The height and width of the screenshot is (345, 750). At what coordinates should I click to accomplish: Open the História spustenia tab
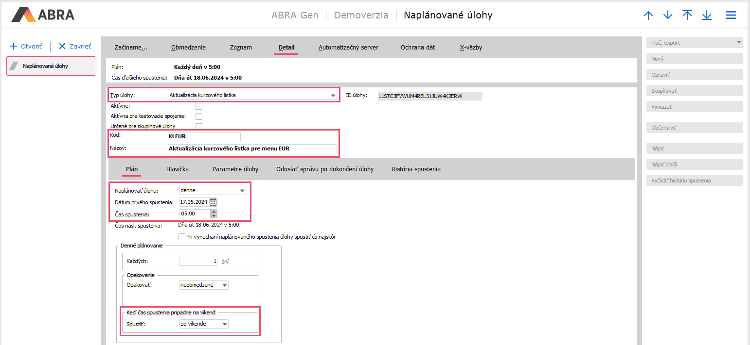pyautogui.click(x=416, y=169)
